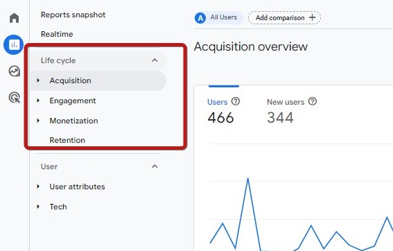Click the All Users 'A' badge icon
The image size is (393, 251).
200,18
